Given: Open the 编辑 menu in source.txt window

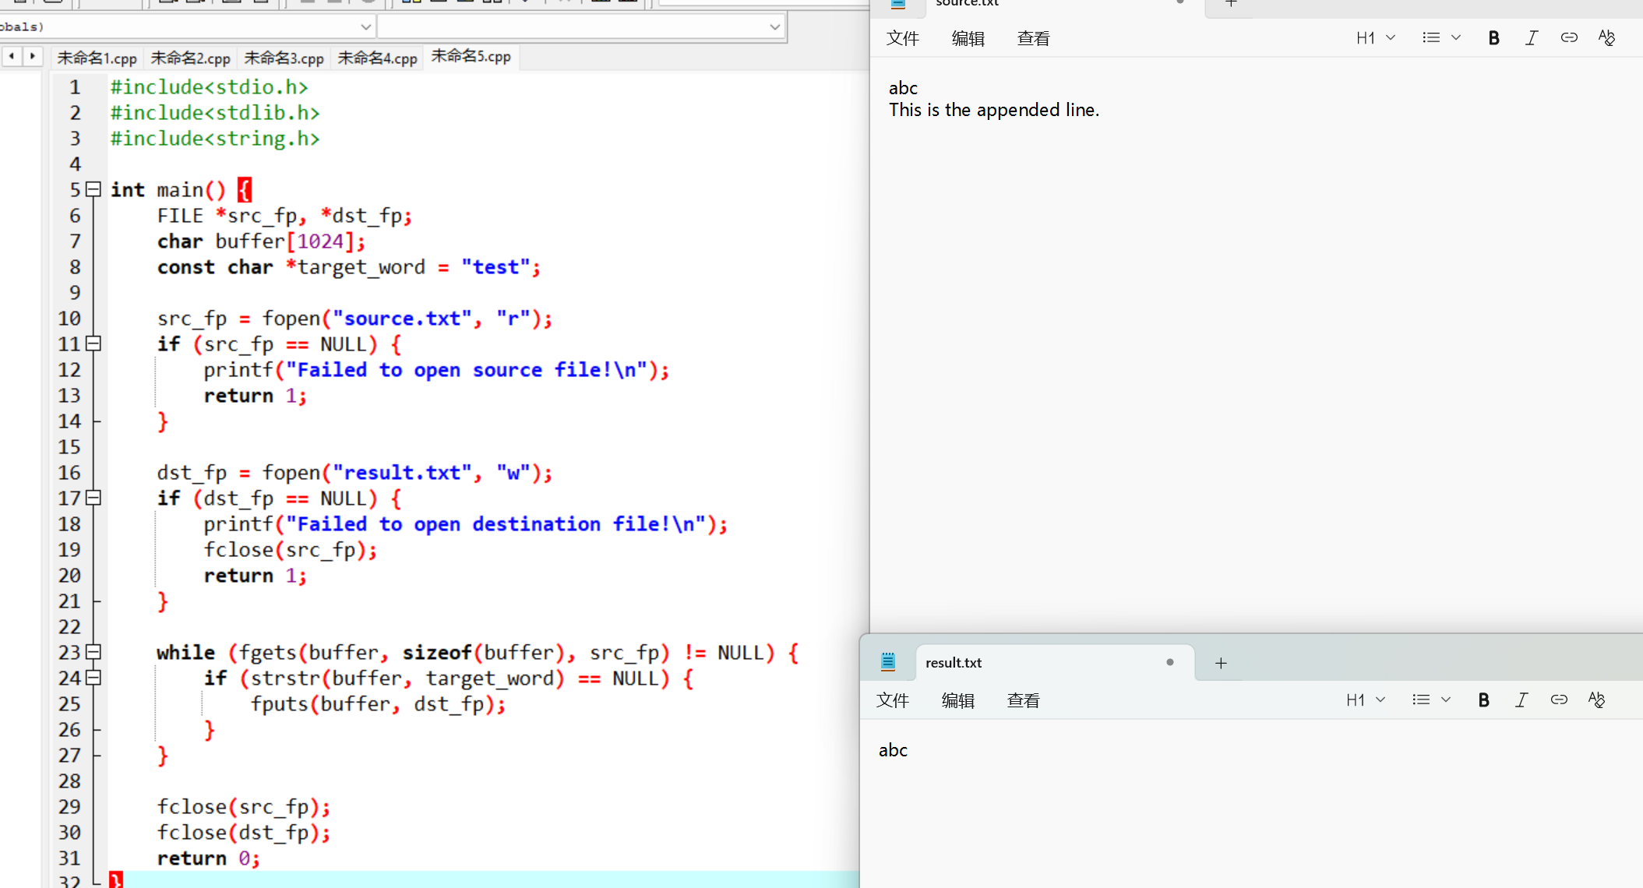Looking at the screenshot, I should coord(968,39).
